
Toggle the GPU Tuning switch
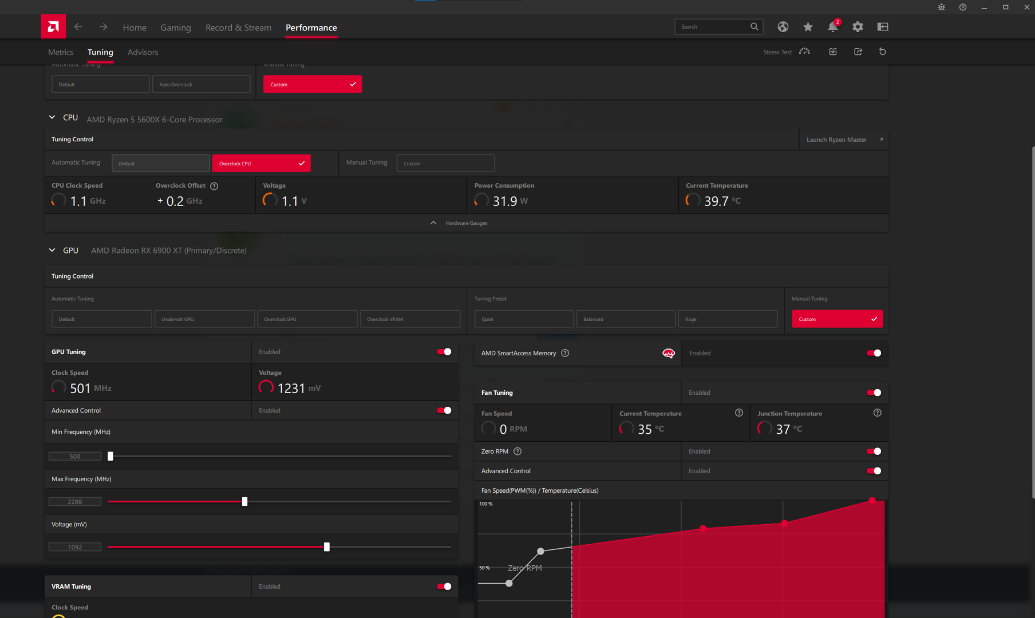click(444, 352)
